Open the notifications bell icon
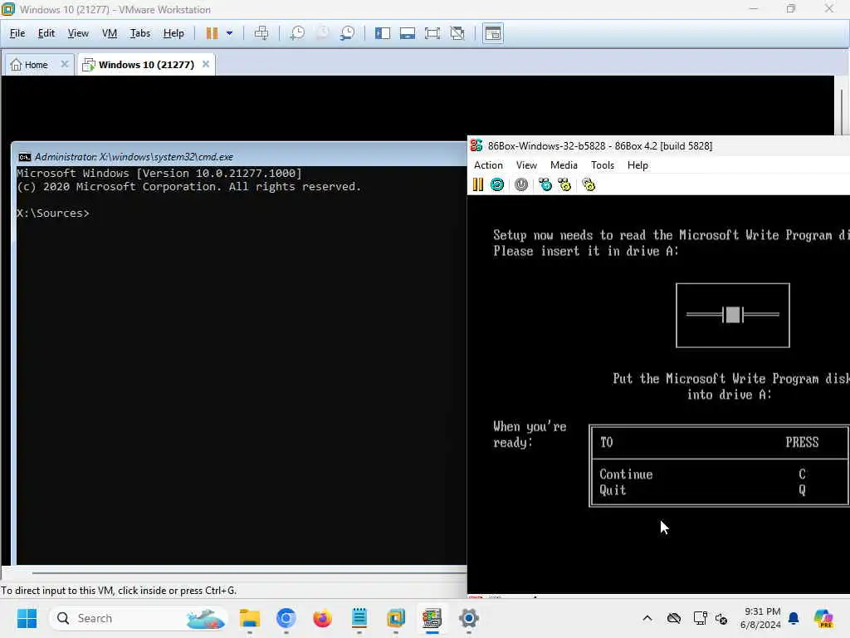850x638 pixels. tap(794, 618)
